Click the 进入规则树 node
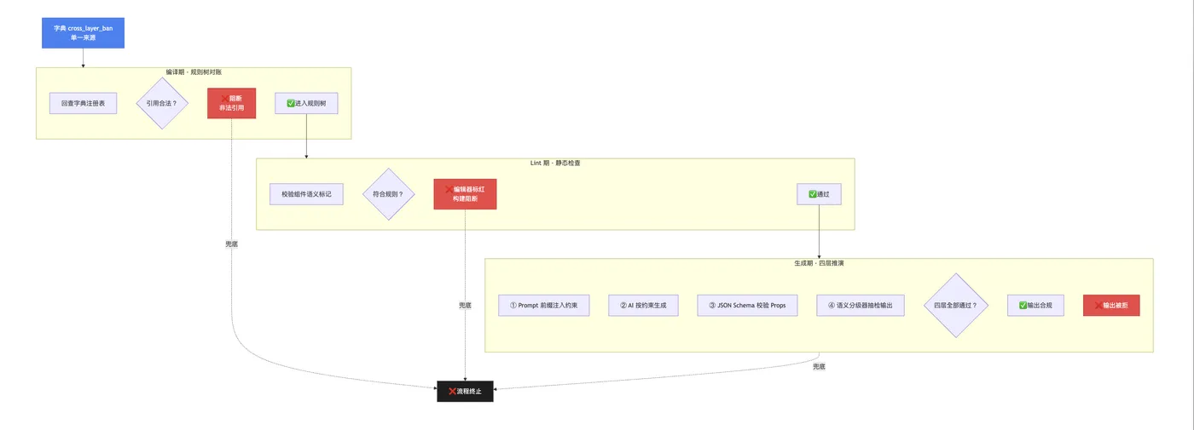 (306, 103)
